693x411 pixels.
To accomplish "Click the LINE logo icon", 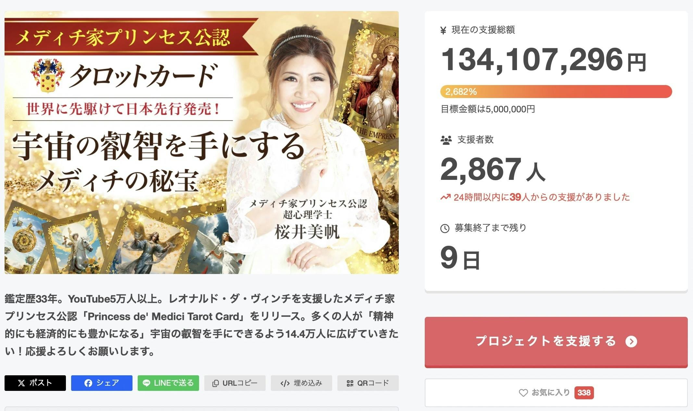I will 146,383.
